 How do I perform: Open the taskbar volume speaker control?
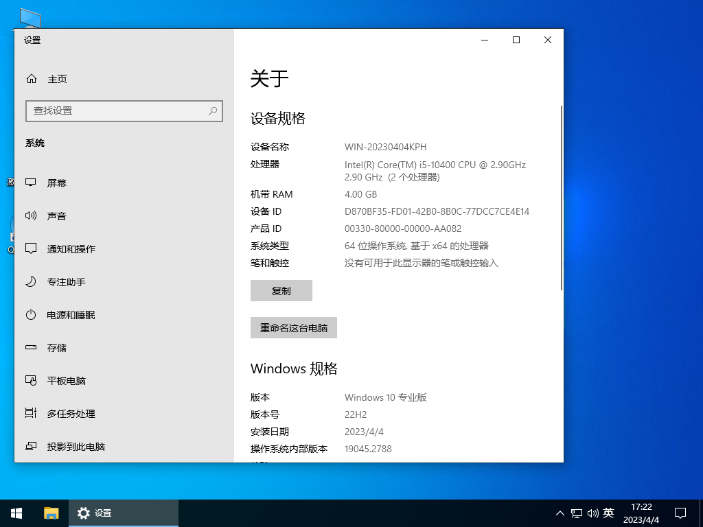tap(592, 513)
